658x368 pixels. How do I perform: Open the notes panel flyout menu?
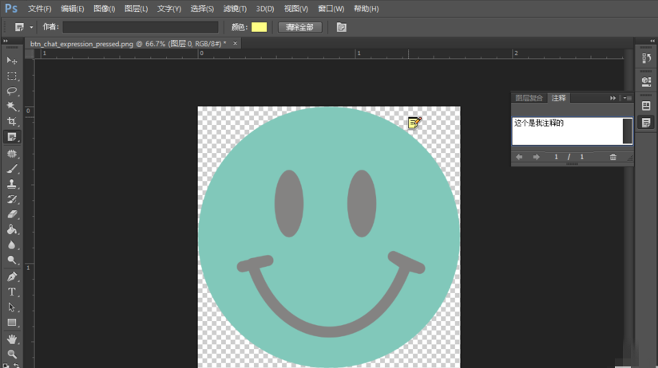tap(627, 98)
